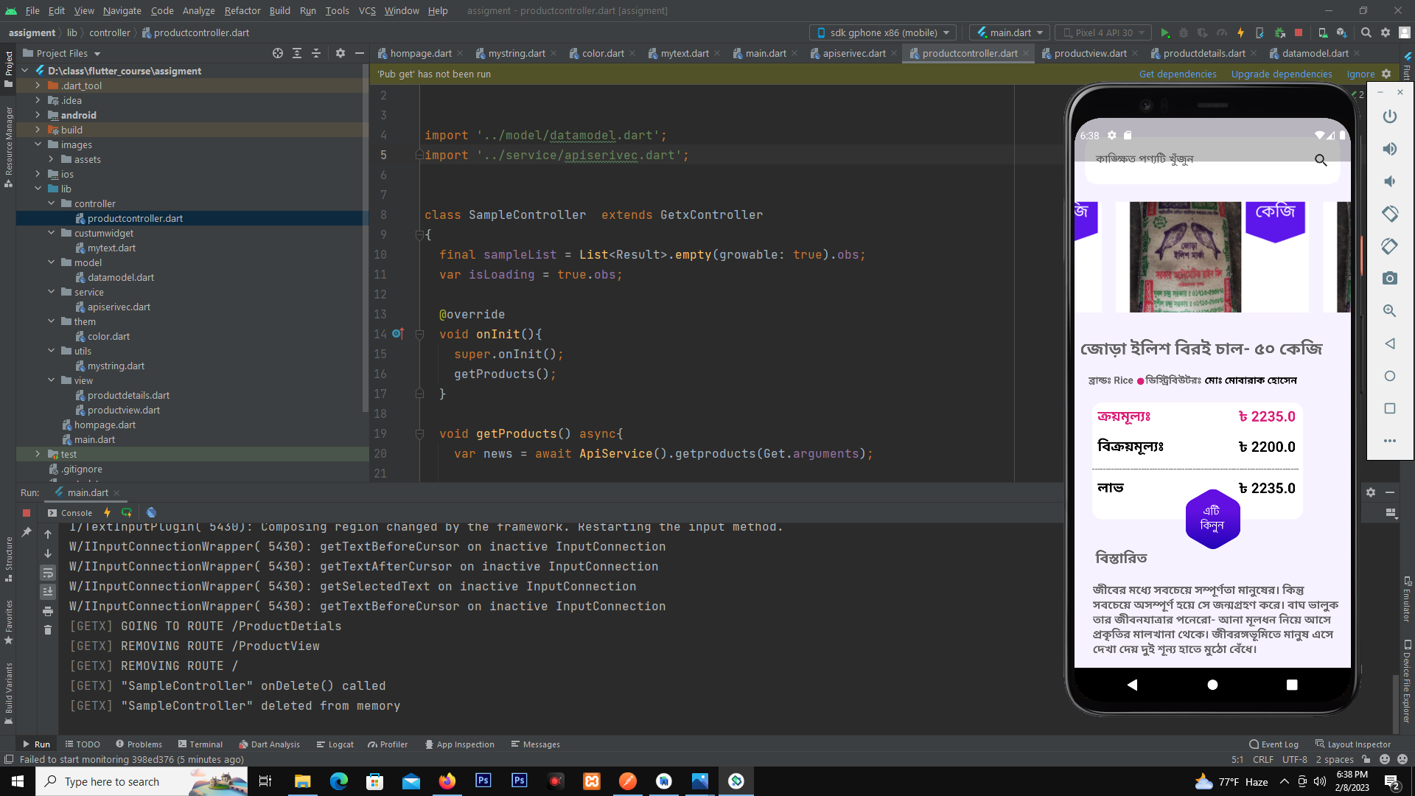Click the emulator screenshot camera icon
The width and height of the screenshot is (1415, 796).
coord(1389,279)
